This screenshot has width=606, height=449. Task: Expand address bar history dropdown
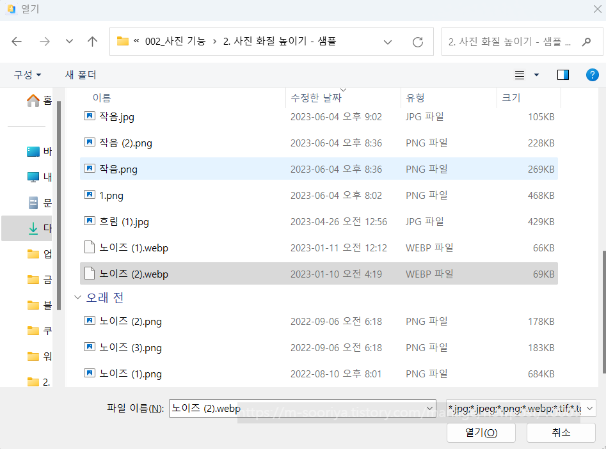click(388, 42)
